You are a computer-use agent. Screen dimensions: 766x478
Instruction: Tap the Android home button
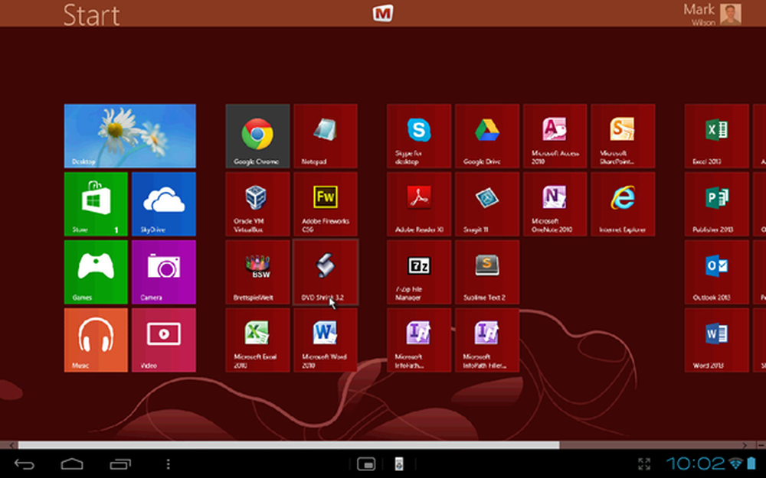72,464
